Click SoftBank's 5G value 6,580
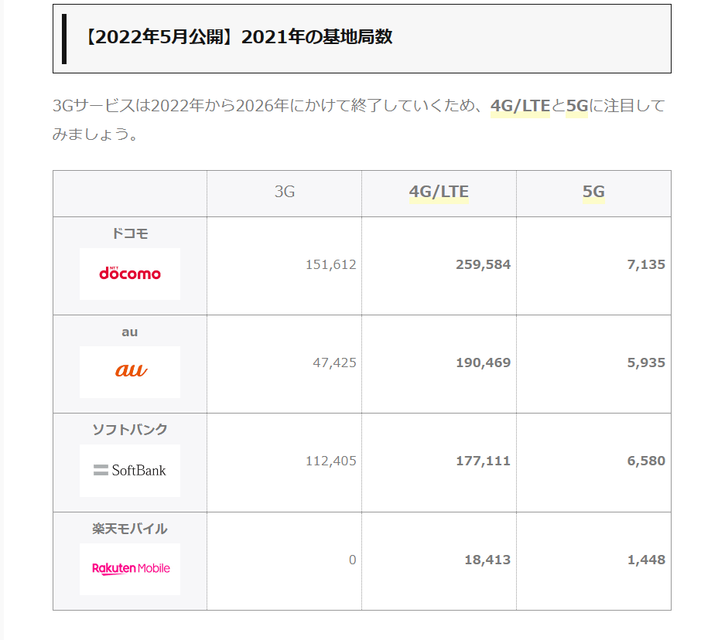718x640 pixels. 646,461
